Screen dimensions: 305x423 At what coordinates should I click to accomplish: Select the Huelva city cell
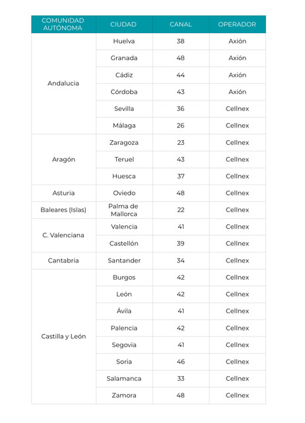[124, 41]
